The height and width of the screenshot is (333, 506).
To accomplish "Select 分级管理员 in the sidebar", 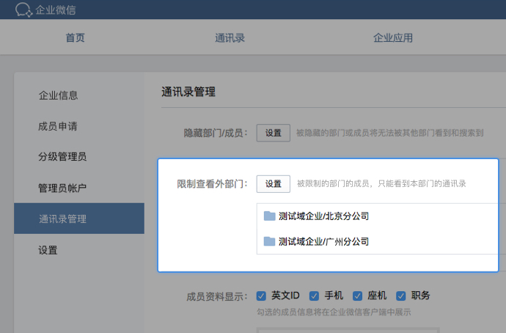I will 62,157.
